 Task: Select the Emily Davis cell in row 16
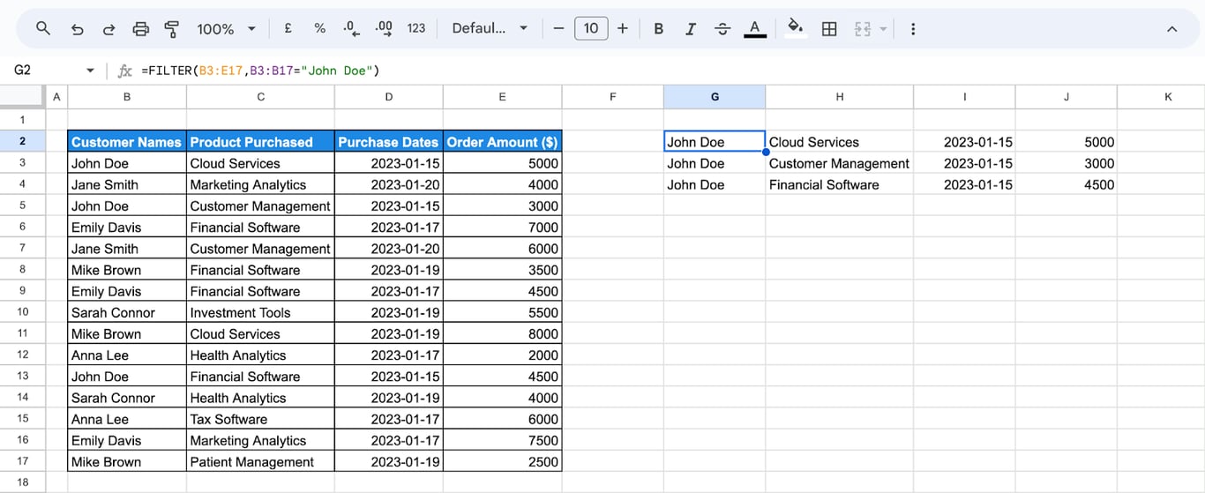click(127, 441)
